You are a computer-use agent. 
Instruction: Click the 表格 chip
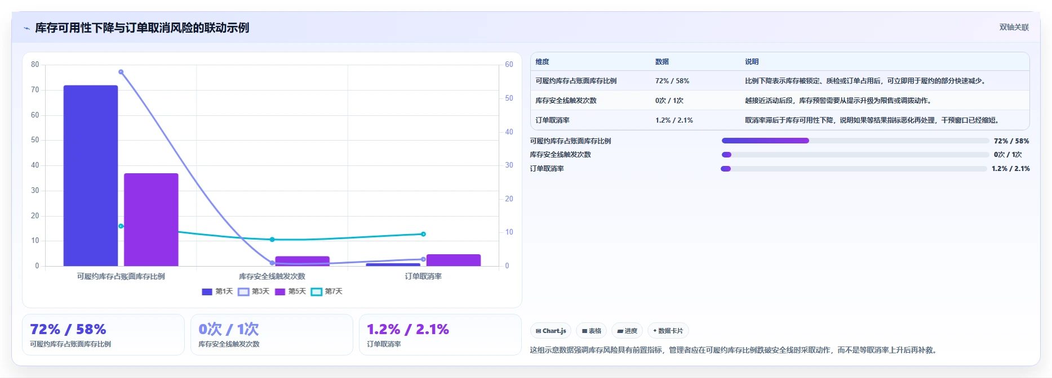pos(591,331)
